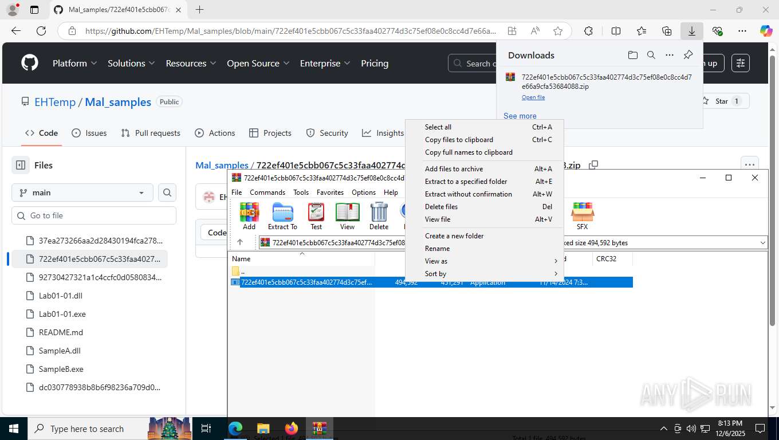Click the Delete trash icon in WinRAR
The height and width of the screenshot is (440, 779).
pos(379,216)
